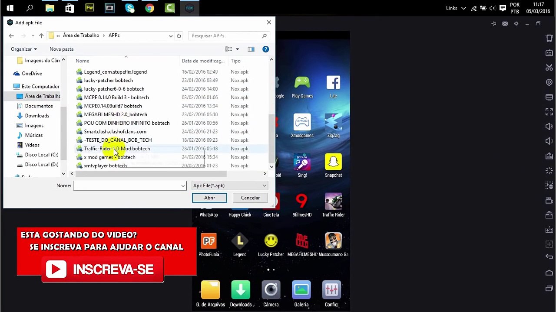Click the Nox back arrow in sidebar
556x312 pixels.
[x=549, y=257]
